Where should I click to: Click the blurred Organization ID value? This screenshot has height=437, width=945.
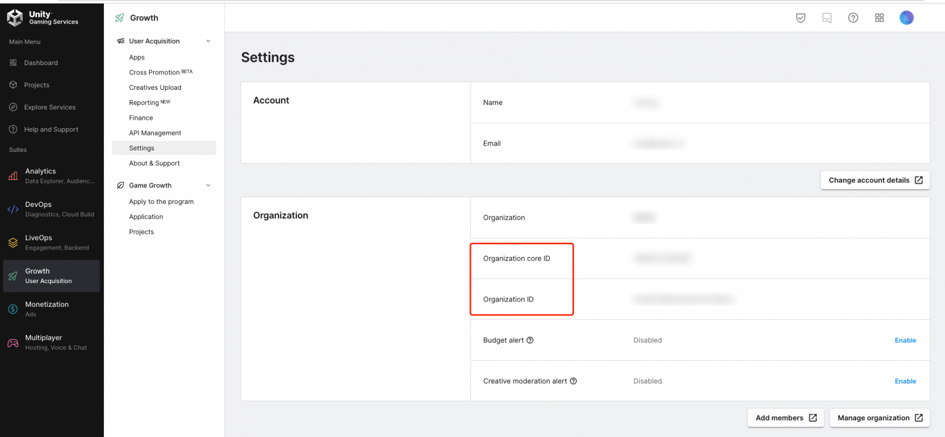click(684, 299)
